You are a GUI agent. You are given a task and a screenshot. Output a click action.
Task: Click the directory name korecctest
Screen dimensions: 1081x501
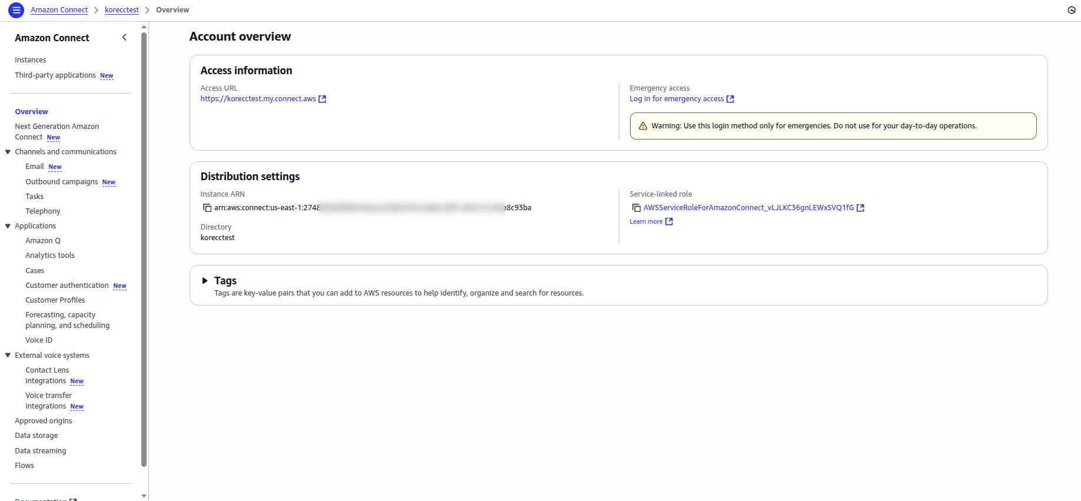point(217,238)
